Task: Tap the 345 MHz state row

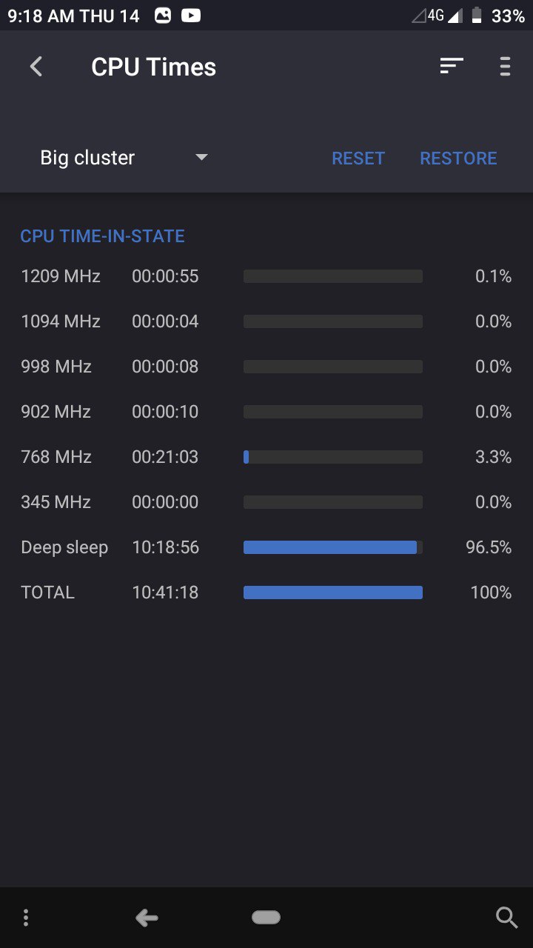Action: click(266, 502)
